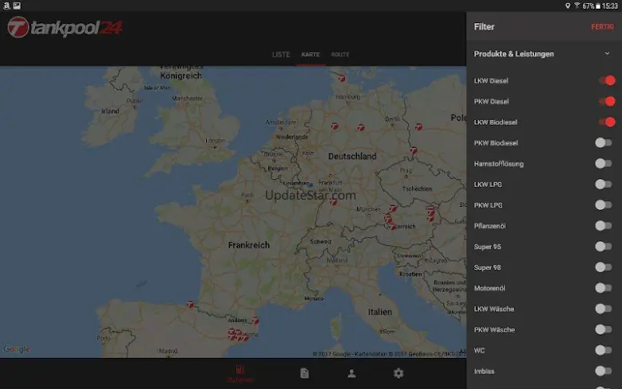Screen dimensions: 622x389
Task: Toggle Super 95 filter on
Action: coord(604,247)
